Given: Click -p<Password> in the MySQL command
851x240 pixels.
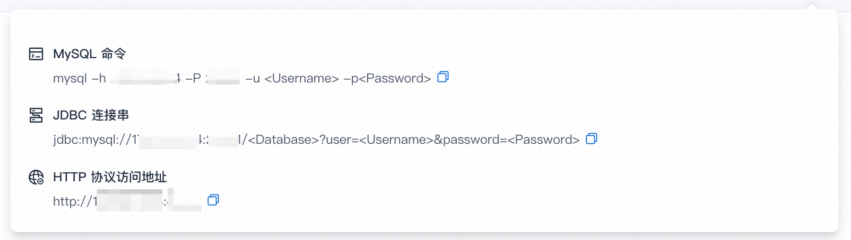Looking at the screenshot, I should [387, 79].
